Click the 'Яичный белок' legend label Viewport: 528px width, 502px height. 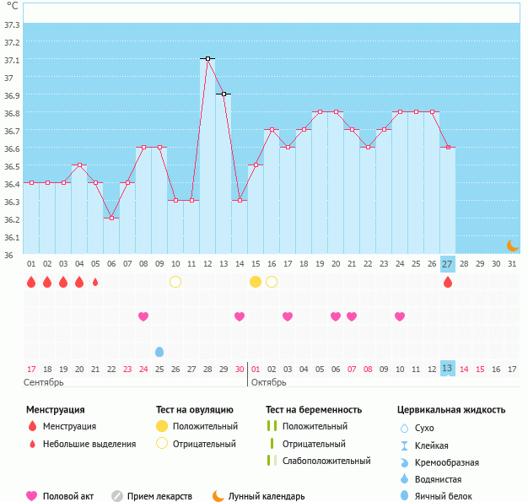tap(450, 497)
